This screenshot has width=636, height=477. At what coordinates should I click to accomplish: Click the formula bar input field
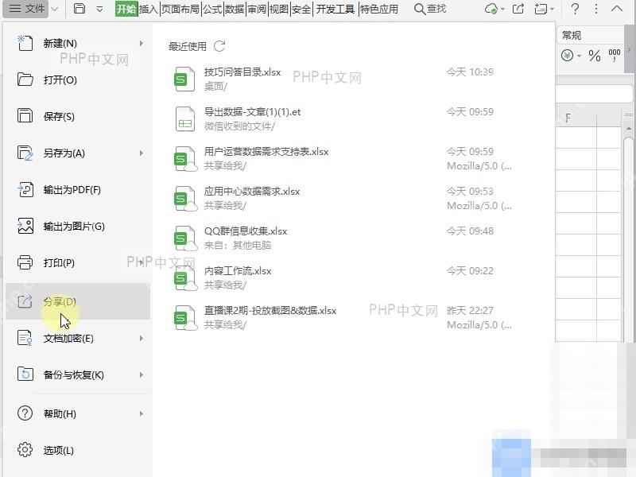[x=594, y=94]
